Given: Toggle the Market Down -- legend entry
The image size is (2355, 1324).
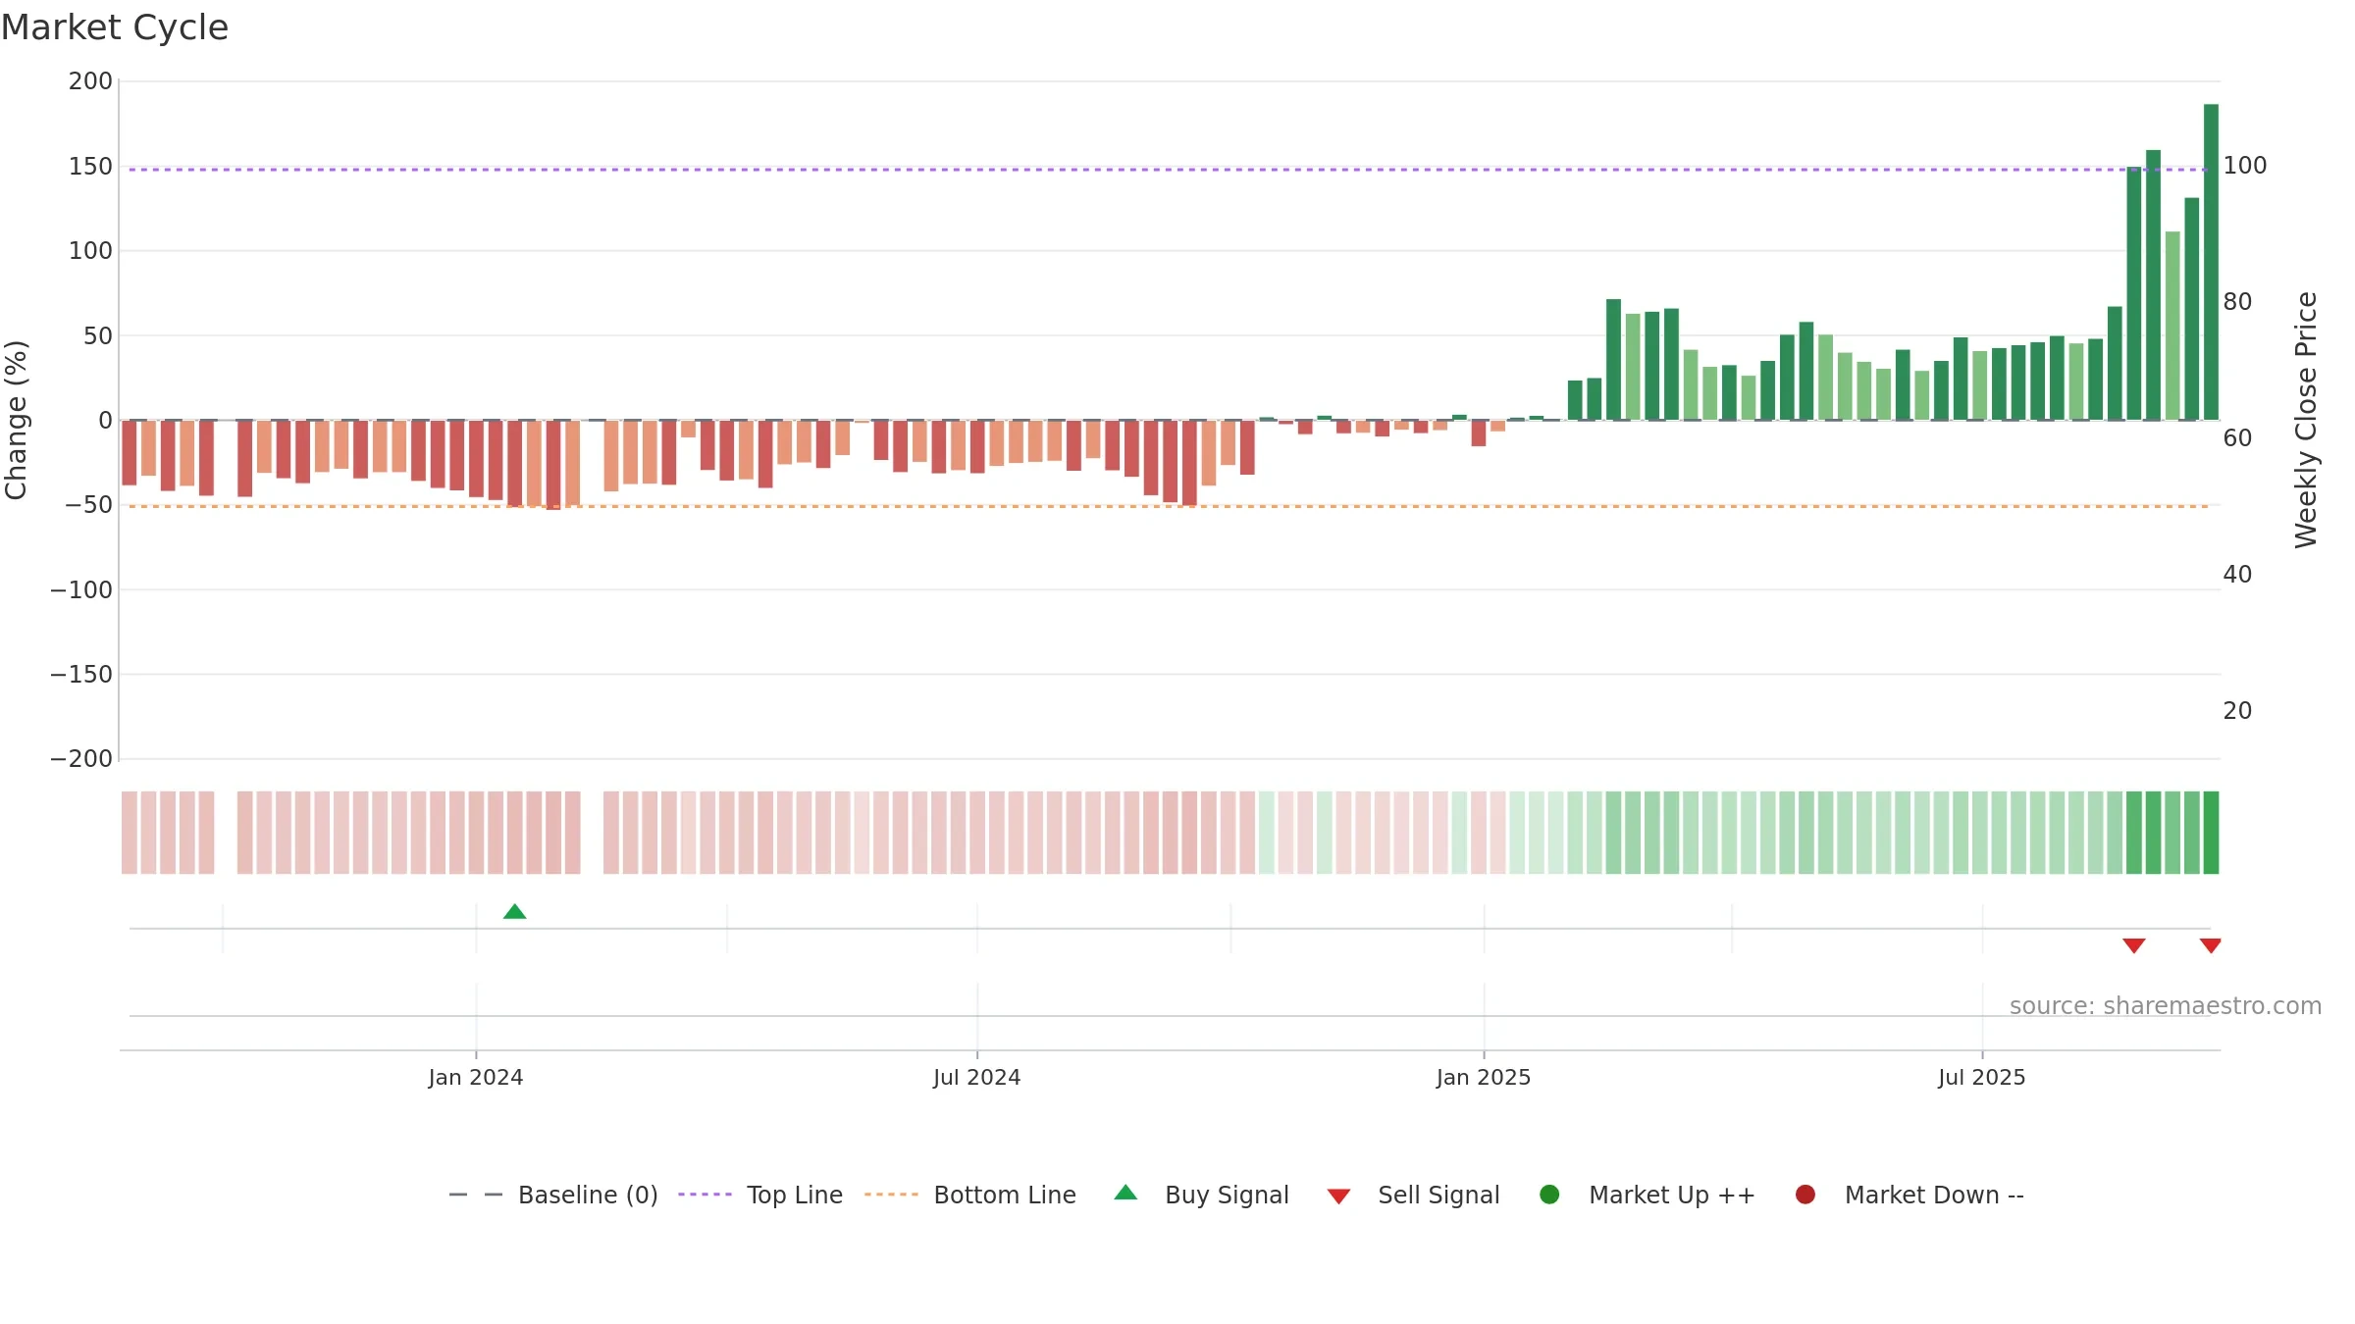Looking at the screenshot, I should point(1909,1195).
